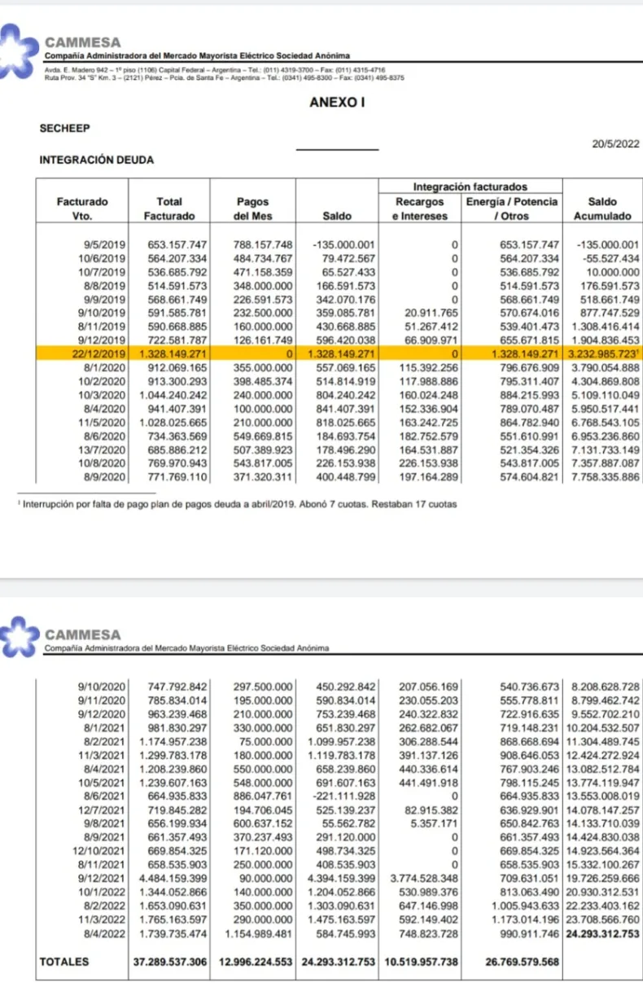Viewport: 643px width, 983px height.
Task: Click the Integración facturados group header
Action: click(x=470, y=187)
